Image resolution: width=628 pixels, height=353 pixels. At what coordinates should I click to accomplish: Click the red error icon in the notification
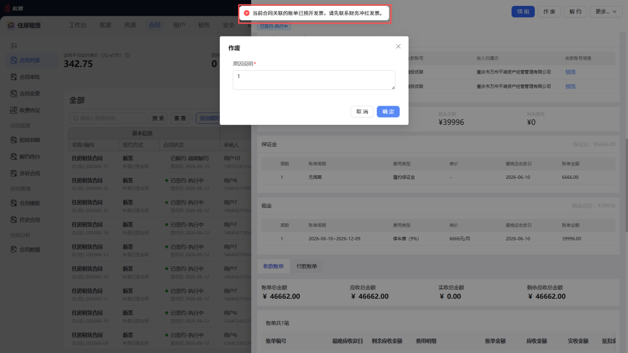(247, 13)
